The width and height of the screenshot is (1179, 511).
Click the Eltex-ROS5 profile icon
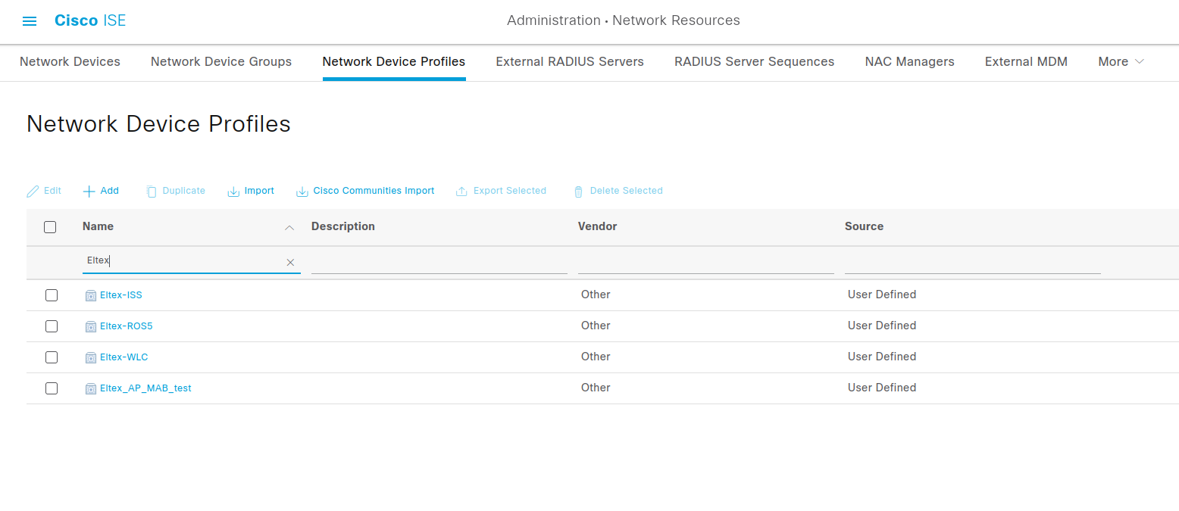pos(91,326)
